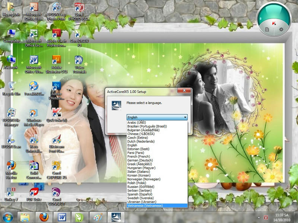This screenshot has width=298, height=223.
Task: Open Recycle Bin on desktop
Action: tap(11, 87)
